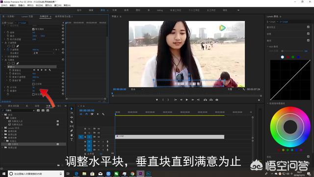
Task: Collapse the Opacity effect group
Action: coord(3,43)
